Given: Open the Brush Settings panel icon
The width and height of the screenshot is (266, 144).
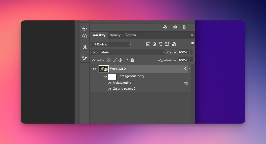Looking at the screenshot, I should click(84, 58).
